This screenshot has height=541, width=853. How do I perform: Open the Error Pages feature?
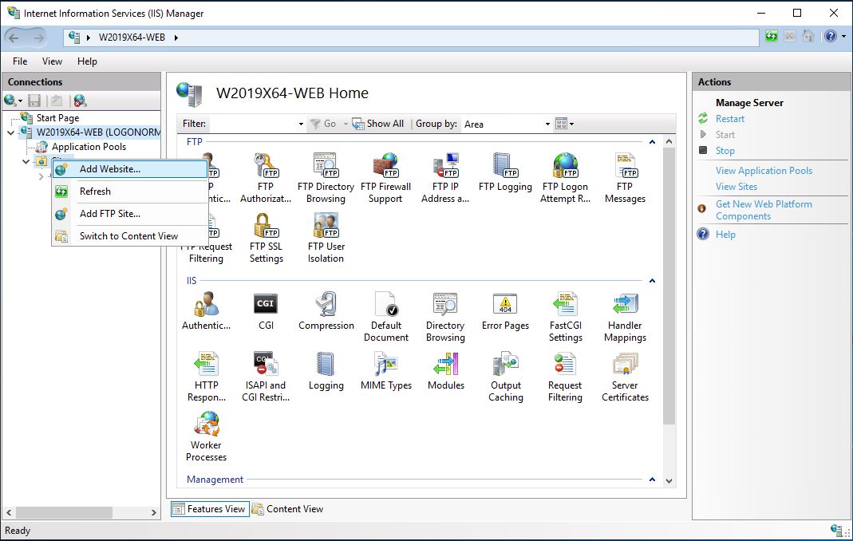pos(505,311)
